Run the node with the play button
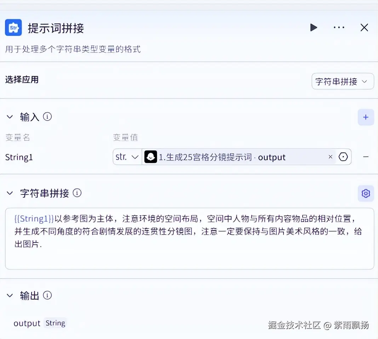 point(314,28)
